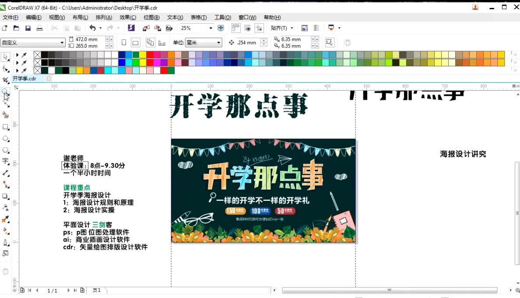Select the Rectangle tool
Image resolution: width=520 pixels, height=298 pixels.
[5, 127]
